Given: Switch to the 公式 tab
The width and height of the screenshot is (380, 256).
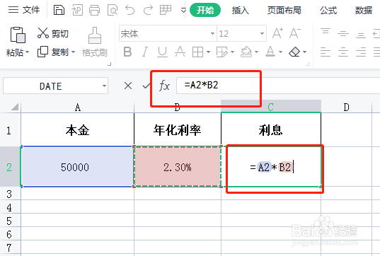Looking at the screenshot, I should (x=328, y=10).
